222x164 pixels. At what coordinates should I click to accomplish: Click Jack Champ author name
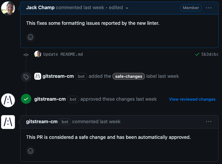[40, 8]
